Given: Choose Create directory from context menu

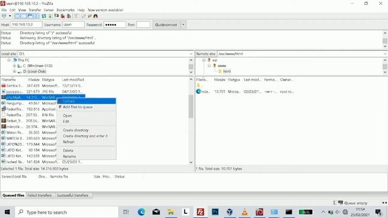Looking at the screenshot, I should (86, 130).
